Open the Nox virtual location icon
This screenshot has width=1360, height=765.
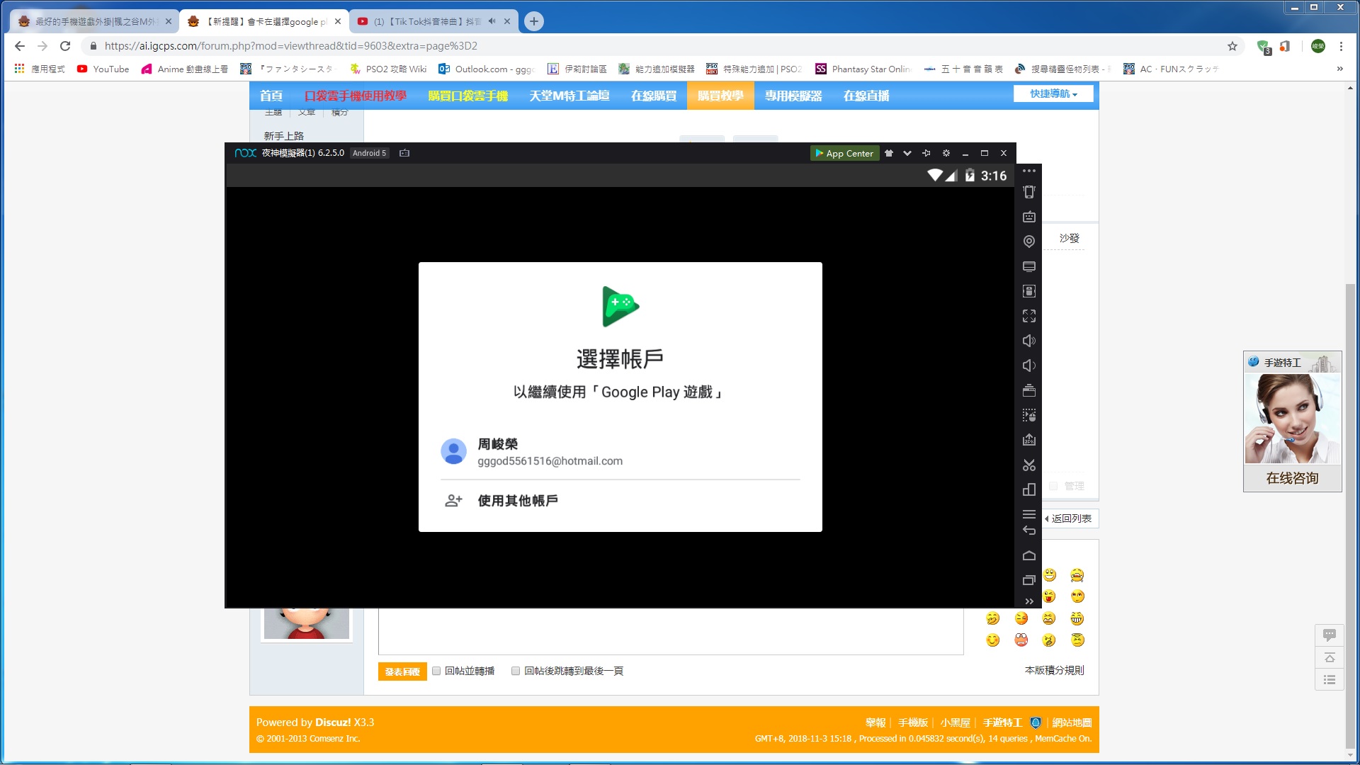1029,242
